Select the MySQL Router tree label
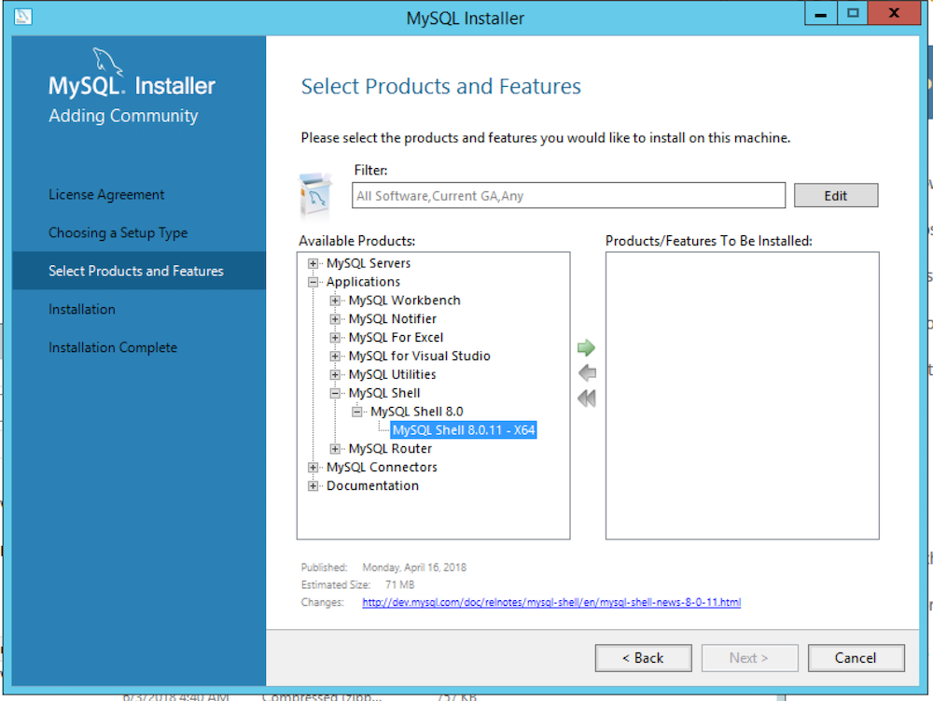This screenshot has height=701, width=933. click(390, 449)
